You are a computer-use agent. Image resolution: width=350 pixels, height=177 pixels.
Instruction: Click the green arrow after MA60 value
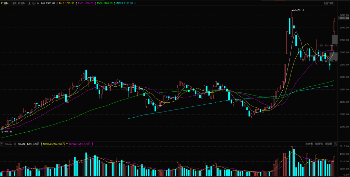pos(115,3)
